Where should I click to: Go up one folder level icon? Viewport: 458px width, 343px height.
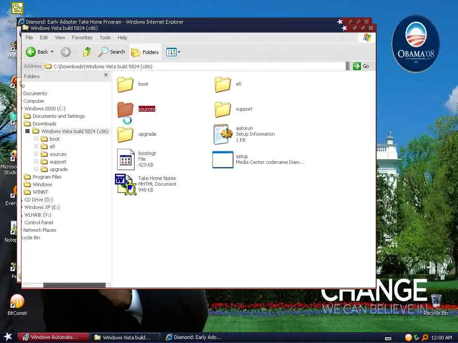(x=87, y=52)
